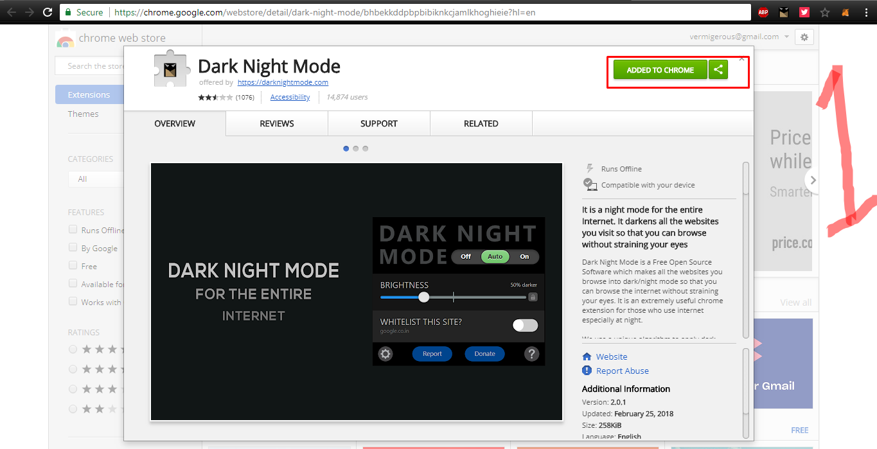The width and height of the screenshot is (877, 449).
Task: Open the Support tab
Action: pos(379,123)
